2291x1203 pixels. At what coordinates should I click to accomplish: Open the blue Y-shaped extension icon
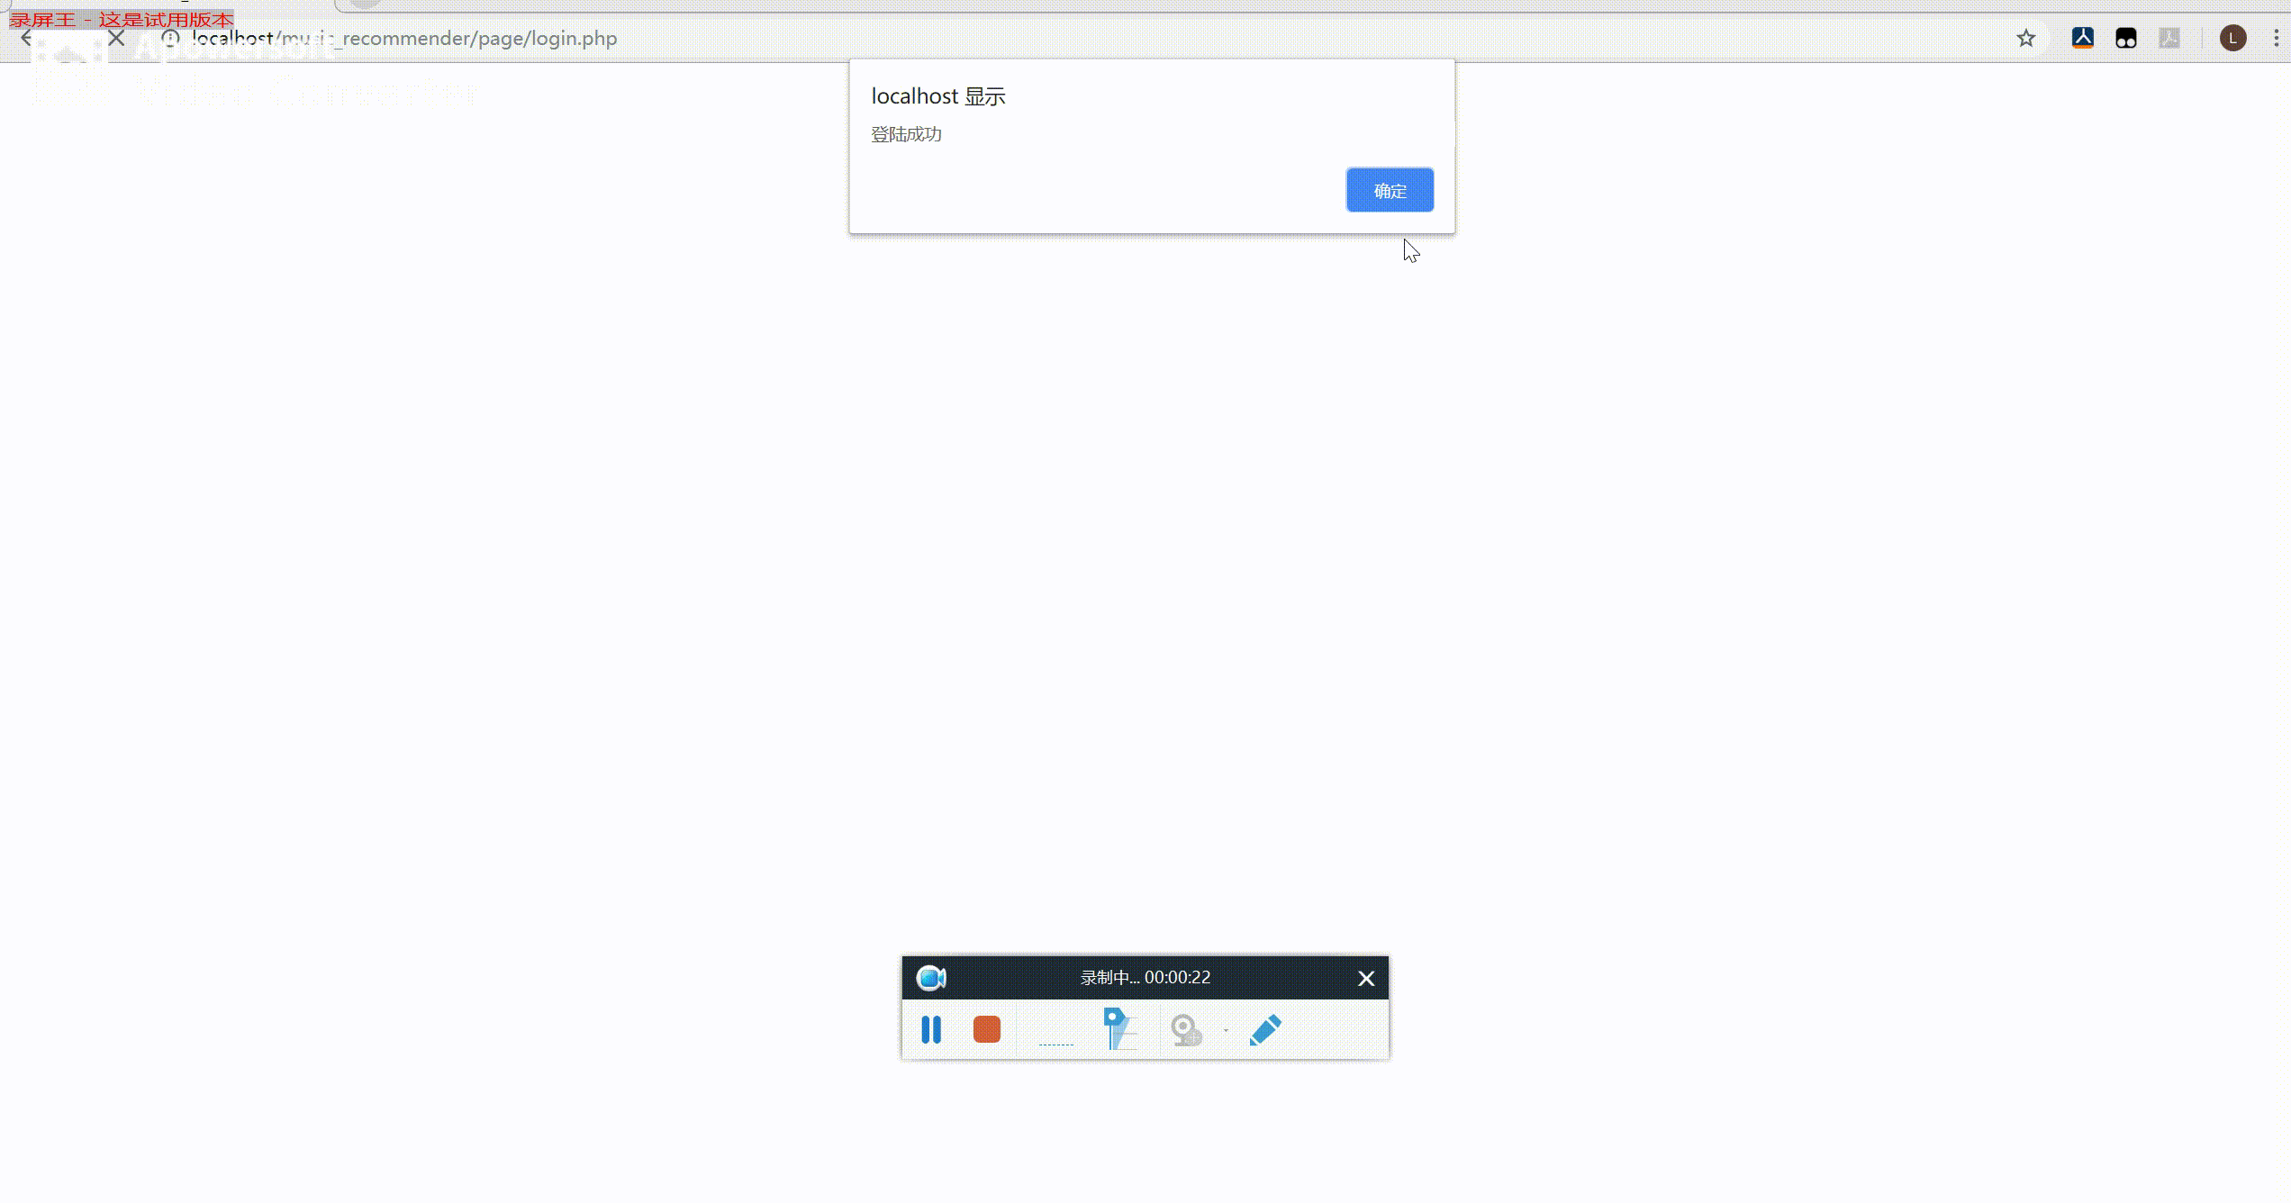point(2083,38)
